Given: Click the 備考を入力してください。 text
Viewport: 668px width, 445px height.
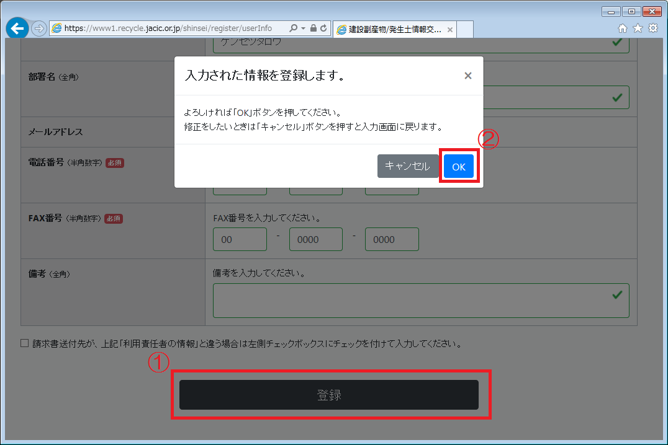Looking at the screenshot, I should click(x=260, y=273).
